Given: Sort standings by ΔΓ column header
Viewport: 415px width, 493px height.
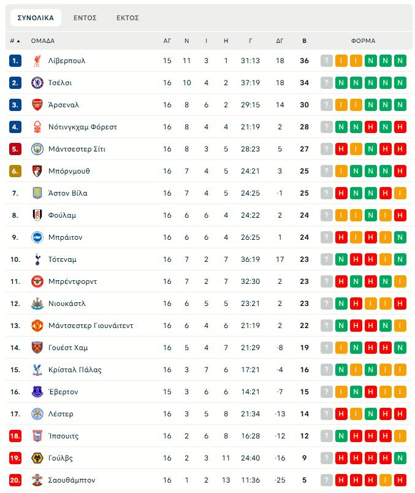Looking at the screenshot, I should click(x=280, y=41).
